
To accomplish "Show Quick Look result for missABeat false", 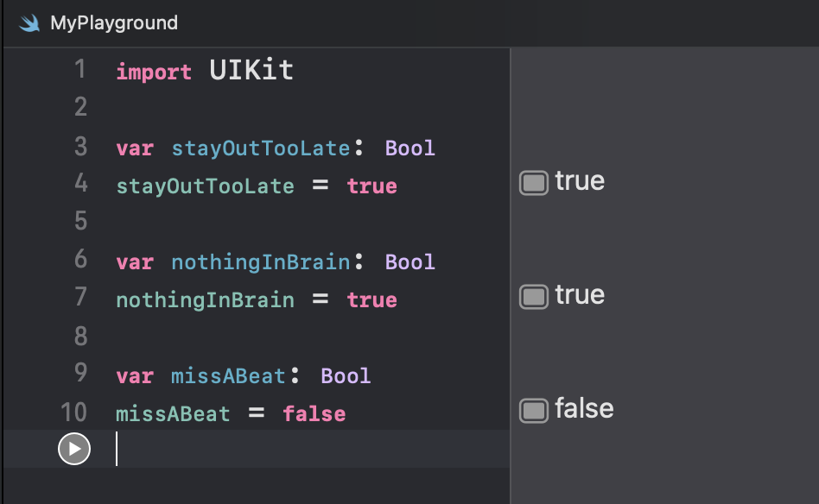I will coord(533,410).
